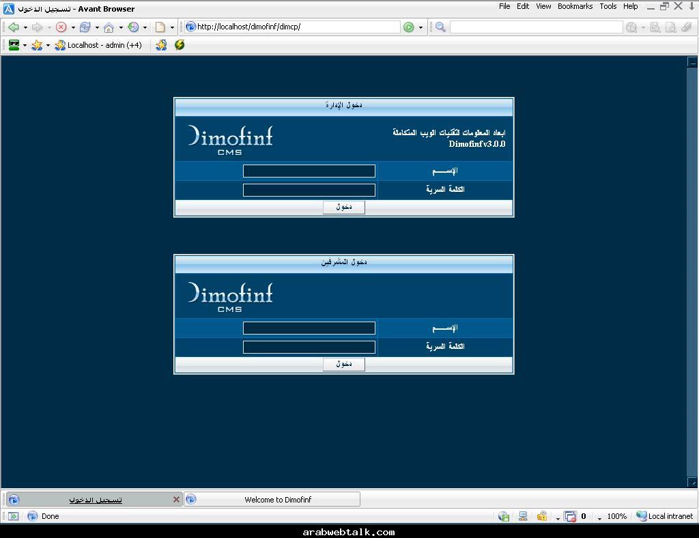
Task: Open Localhost - admin (+4) bookmark
Action: click(x=98, y=45)
